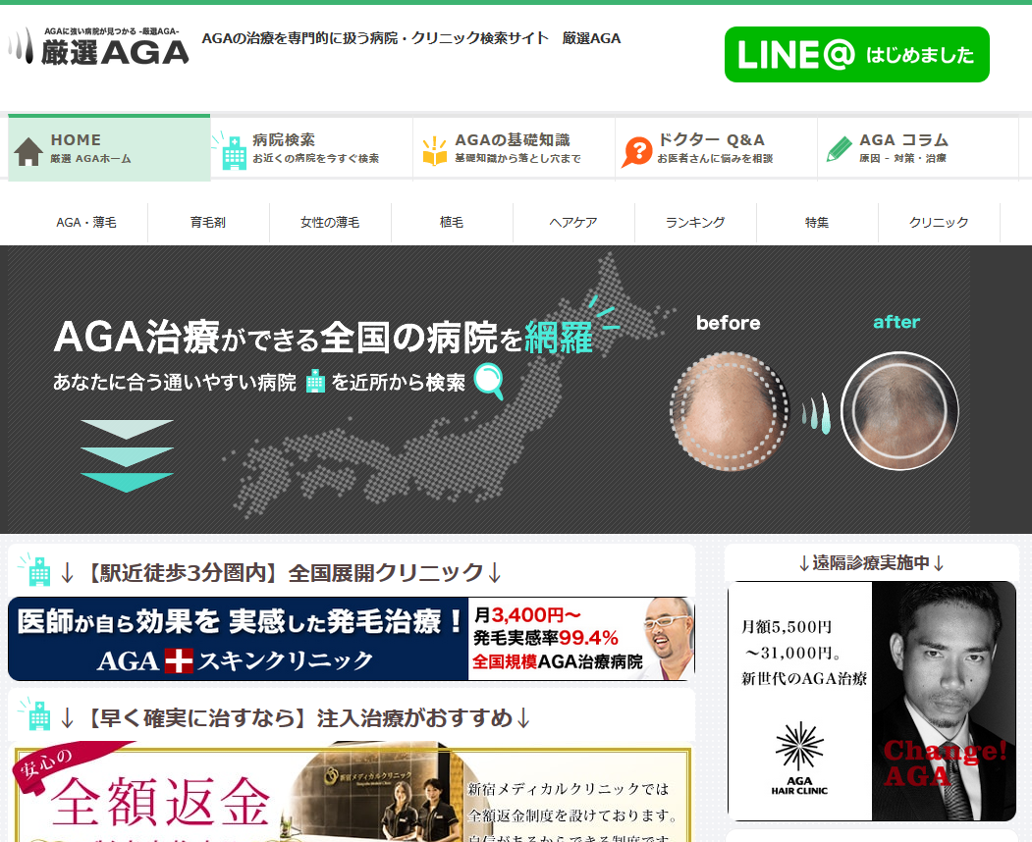Select the ランキング category menu item
The height and width of the screenshot is (842, 1032).
tap(695, 223)
